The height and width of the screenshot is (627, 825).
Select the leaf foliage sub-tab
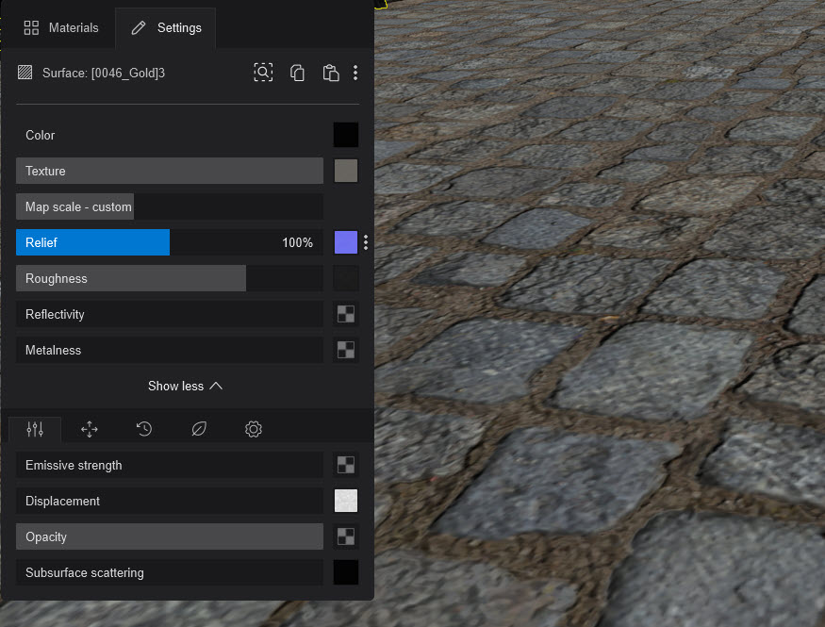199,430
